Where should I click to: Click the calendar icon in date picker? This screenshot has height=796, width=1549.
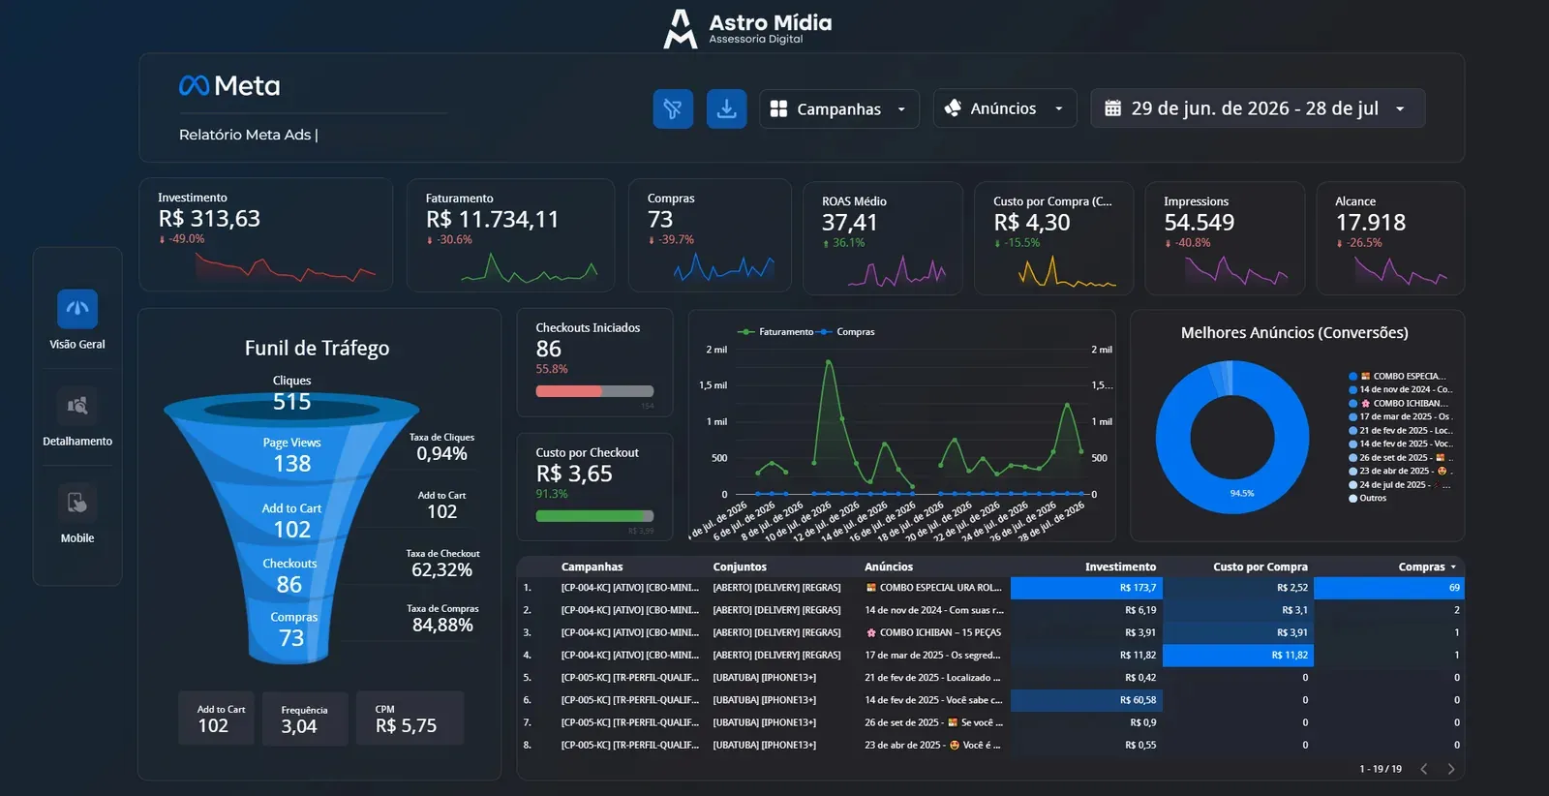click(1113, 108)
